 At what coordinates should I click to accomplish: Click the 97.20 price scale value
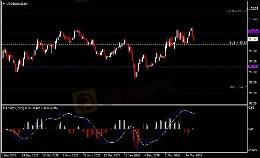[253, 61]
